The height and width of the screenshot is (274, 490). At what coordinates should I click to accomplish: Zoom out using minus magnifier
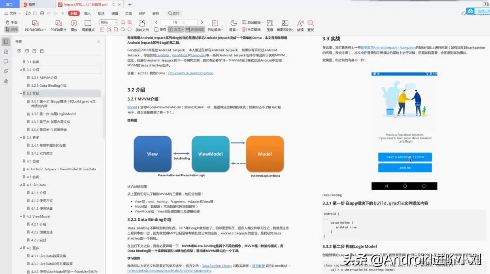point(123,22)
